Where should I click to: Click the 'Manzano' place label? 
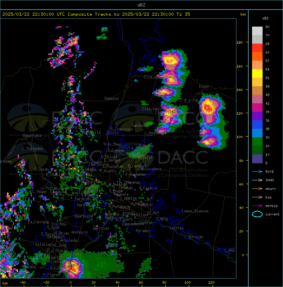(29, 267)
